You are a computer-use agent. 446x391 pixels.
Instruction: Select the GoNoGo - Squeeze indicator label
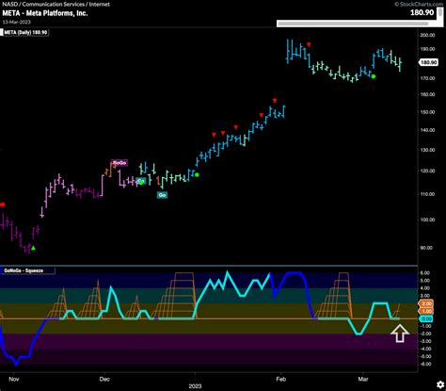[24, 270]
